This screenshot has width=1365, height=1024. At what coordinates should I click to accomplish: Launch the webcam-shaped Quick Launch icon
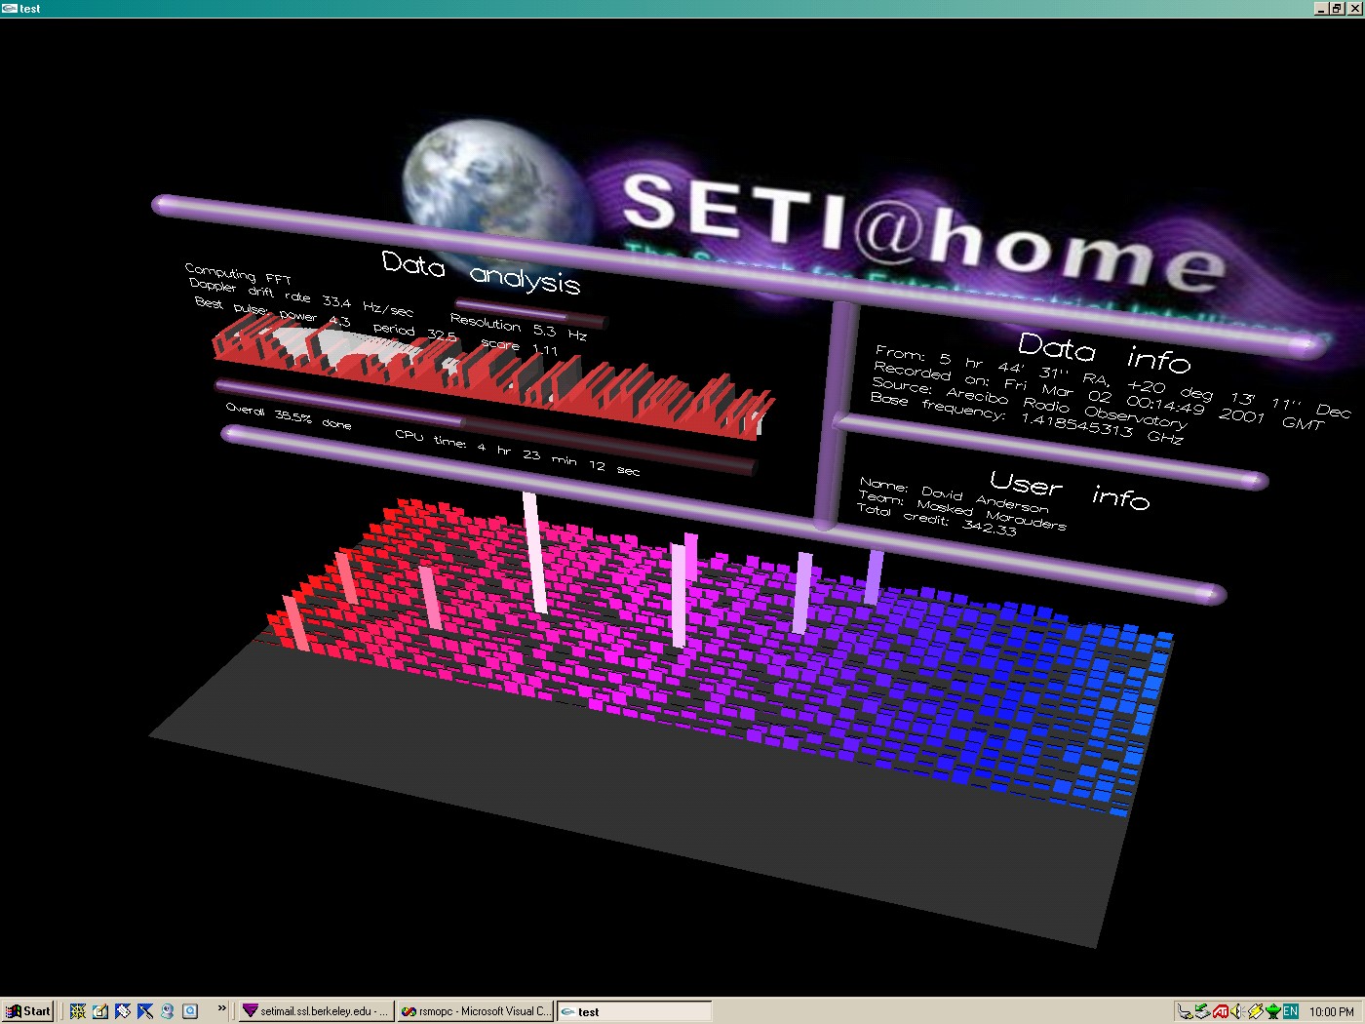pyautogui.click(x=168, y=1011)
